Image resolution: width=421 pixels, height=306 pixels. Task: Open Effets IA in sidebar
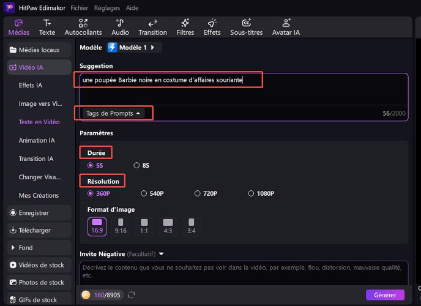coord(31,85)
